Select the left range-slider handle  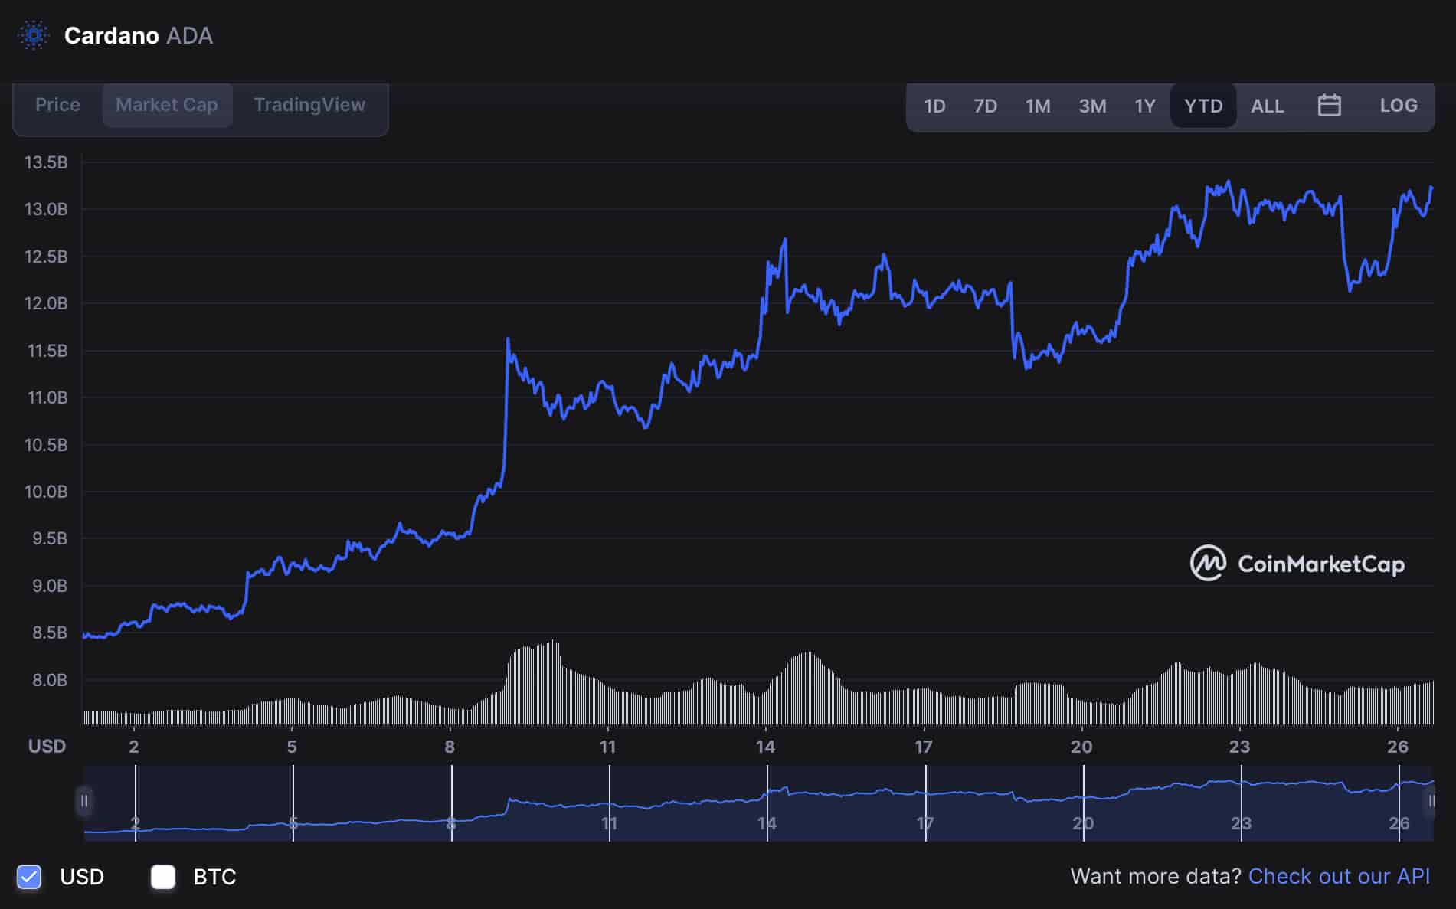pos(84,803)
